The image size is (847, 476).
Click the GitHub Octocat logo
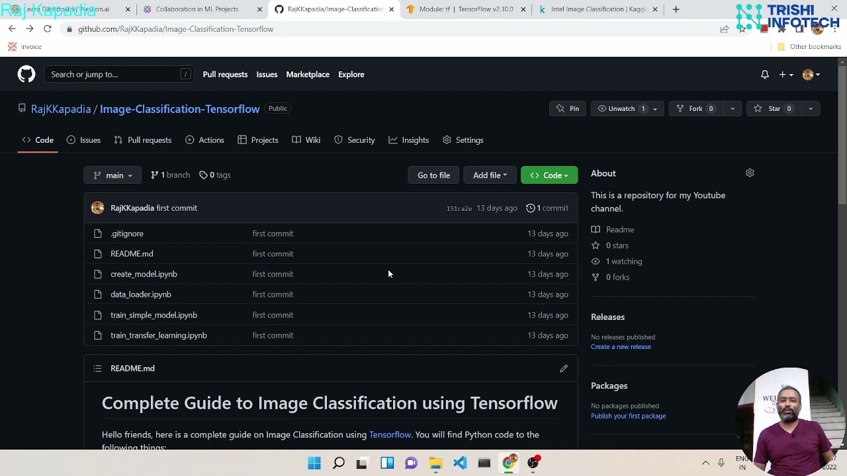[x=26, y=74]
